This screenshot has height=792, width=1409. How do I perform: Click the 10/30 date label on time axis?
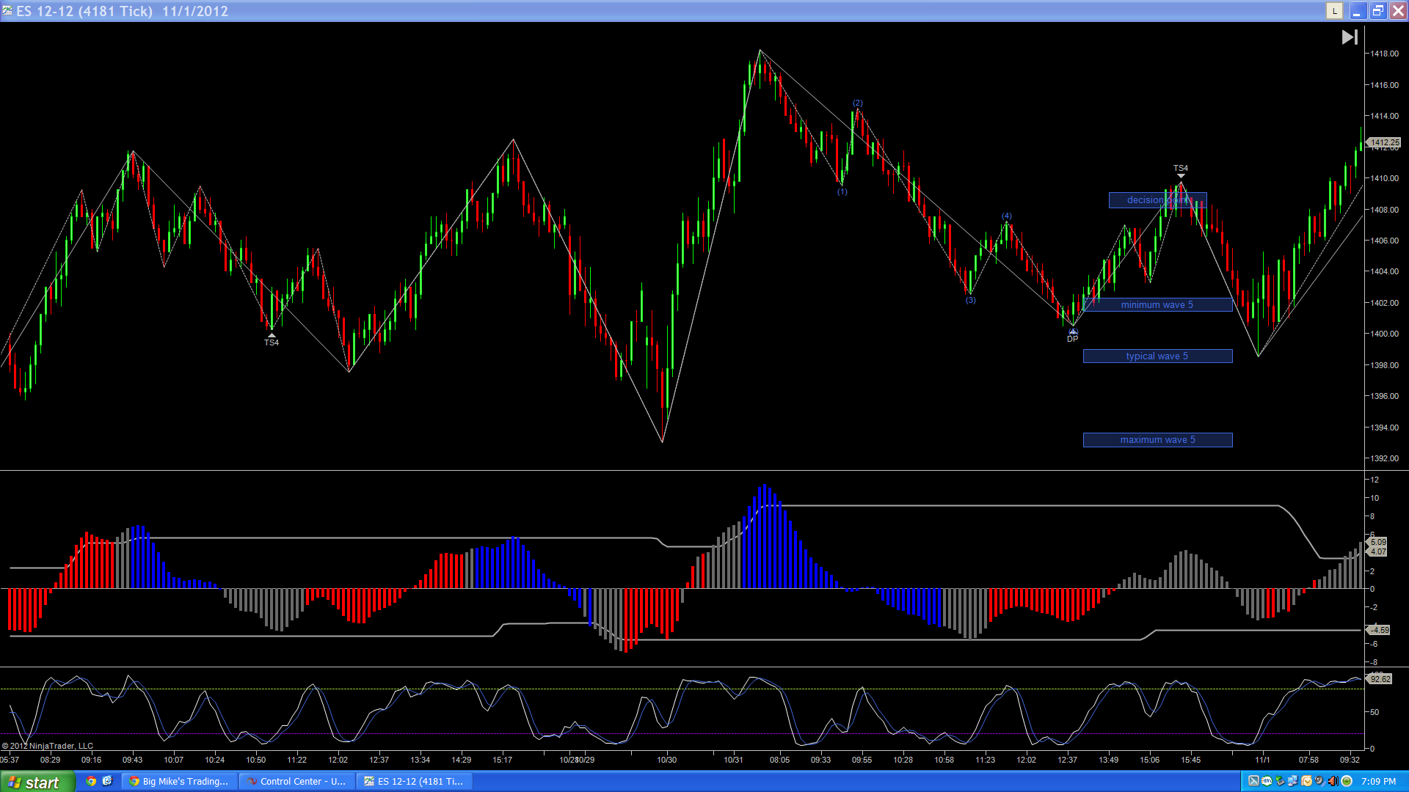click(667, 760)
